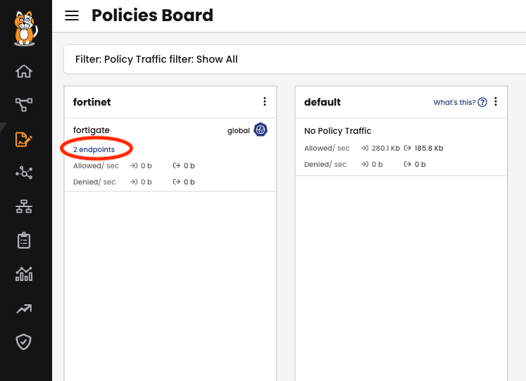Click fortigate denied ingress arrow icon
The image size is (526, 381).
pos(134,182)
